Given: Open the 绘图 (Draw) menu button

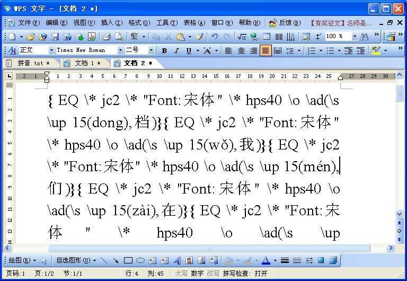Looking at the screenshot, I should pos(22,260).
